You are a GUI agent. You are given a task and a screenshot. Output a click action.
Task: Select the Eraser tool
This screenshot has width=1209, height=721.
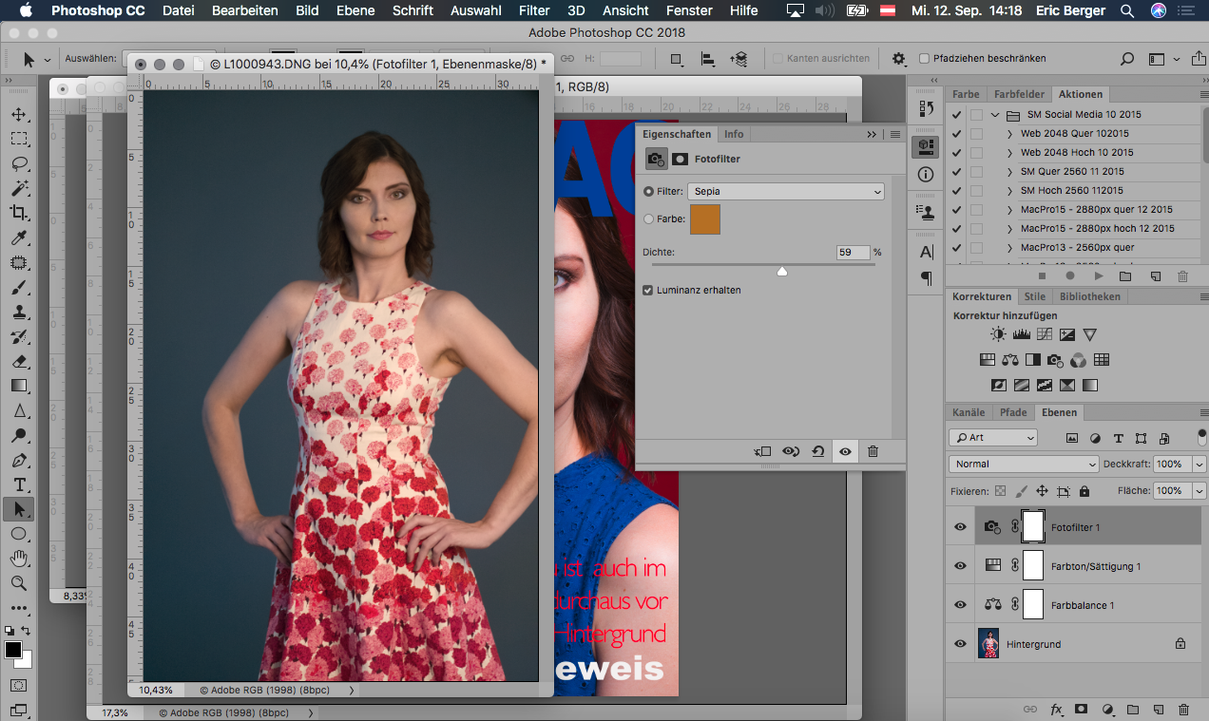(x=19, y=361)
